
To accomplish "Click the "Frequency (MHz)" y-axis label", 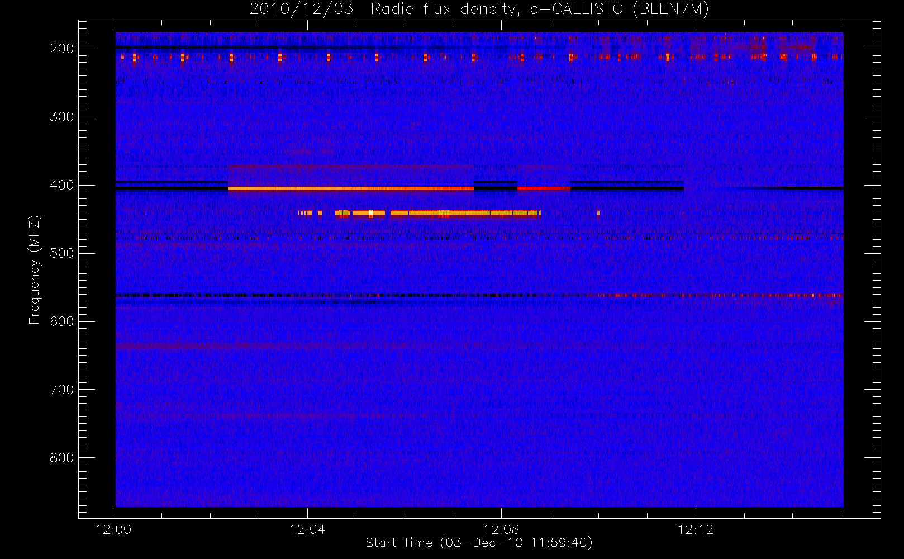I will coord(34,269).
